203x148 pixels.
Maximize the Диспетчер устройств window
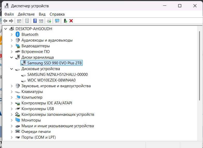coord(179,6)
